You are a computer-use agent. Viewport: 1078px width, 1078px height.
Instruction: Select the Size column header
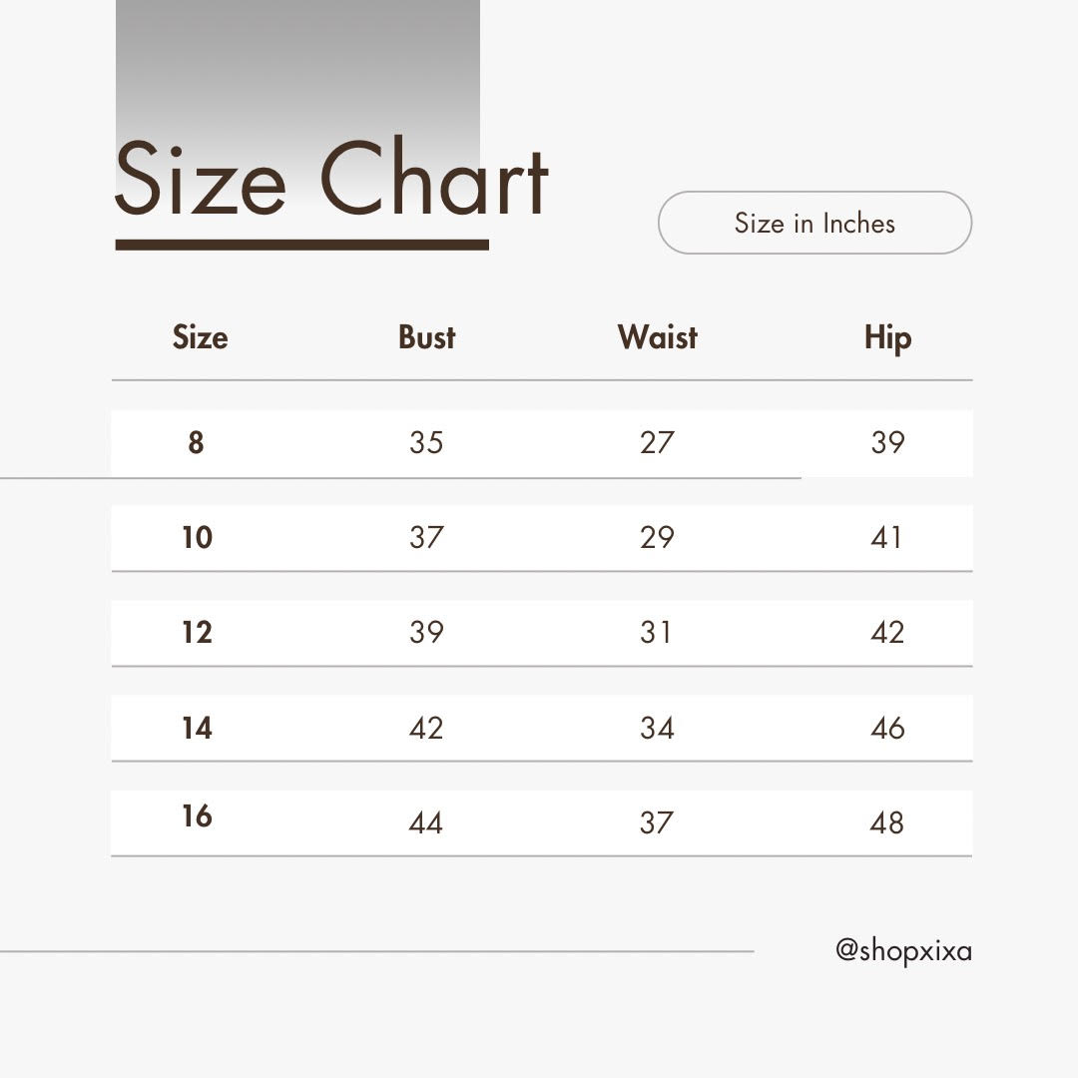200,337
